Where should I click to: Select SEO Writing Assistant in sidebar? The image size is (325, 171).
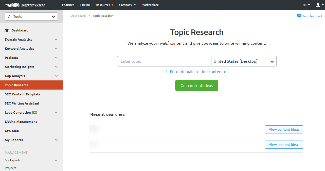(x=22, y=103)
